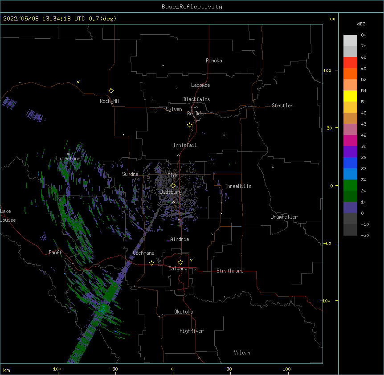Viewport: 384px width, 375px height.
Task: Click the 100 tick label on bottom axis
Action: tap(286, 369)
